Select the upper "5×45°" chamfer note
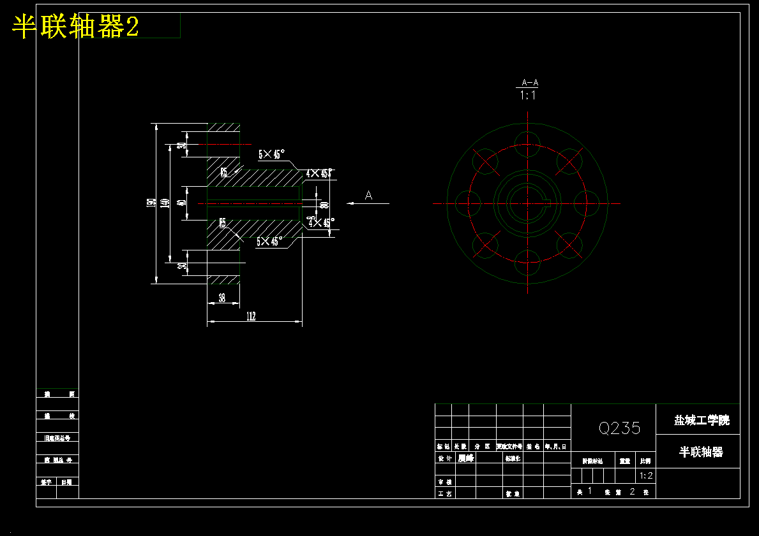 tap(271, 154)
